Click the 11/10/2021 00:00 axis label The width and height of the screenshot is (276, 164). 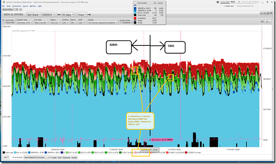[x=233, y=149]
